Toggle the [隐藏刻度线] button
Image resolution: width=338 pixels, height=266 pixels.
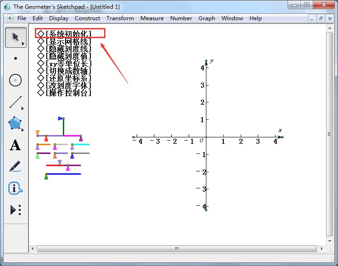[x=68, y=48]
